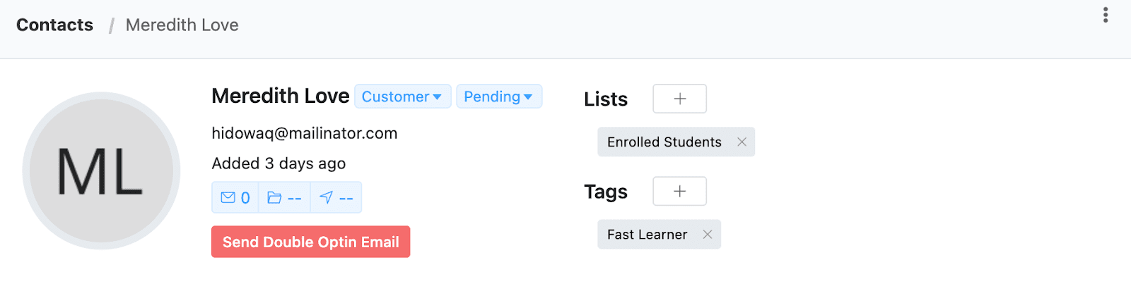The height and width of the screenshot is (291, 1131).
Task: Click the envelope emails-sent count icon
Action: [228, 198]
